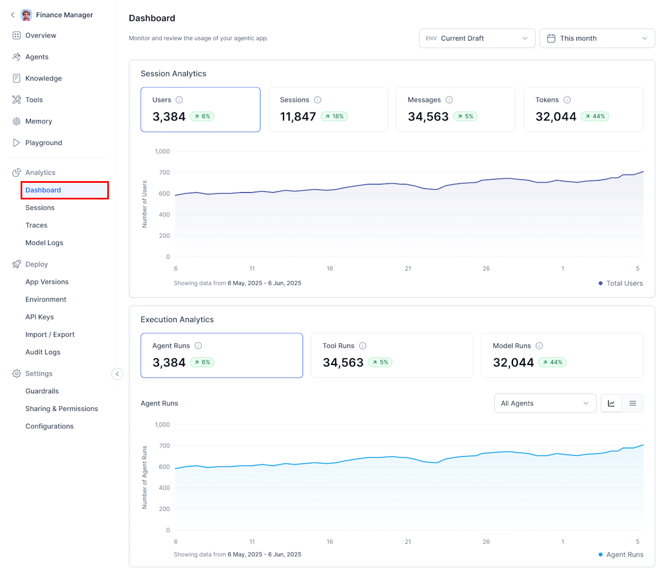667x575 pixels.
Task: Click the Finance Manager profile avatar
Action: (26, 14)
